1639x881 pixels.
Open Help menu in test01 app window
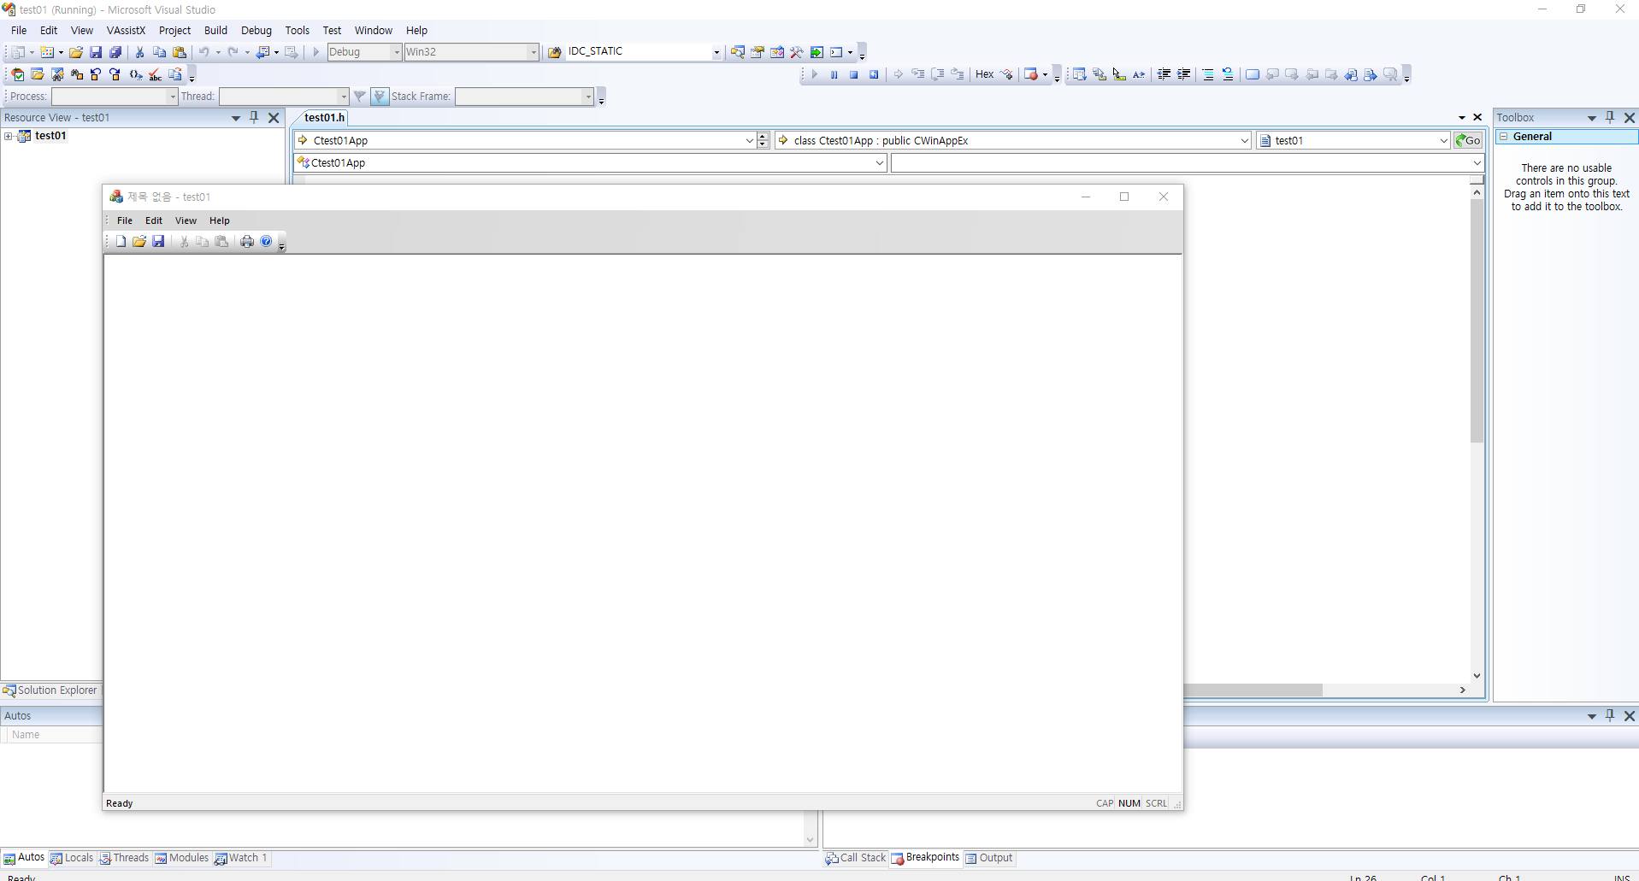pyautogui.click(x=220, y=220)
